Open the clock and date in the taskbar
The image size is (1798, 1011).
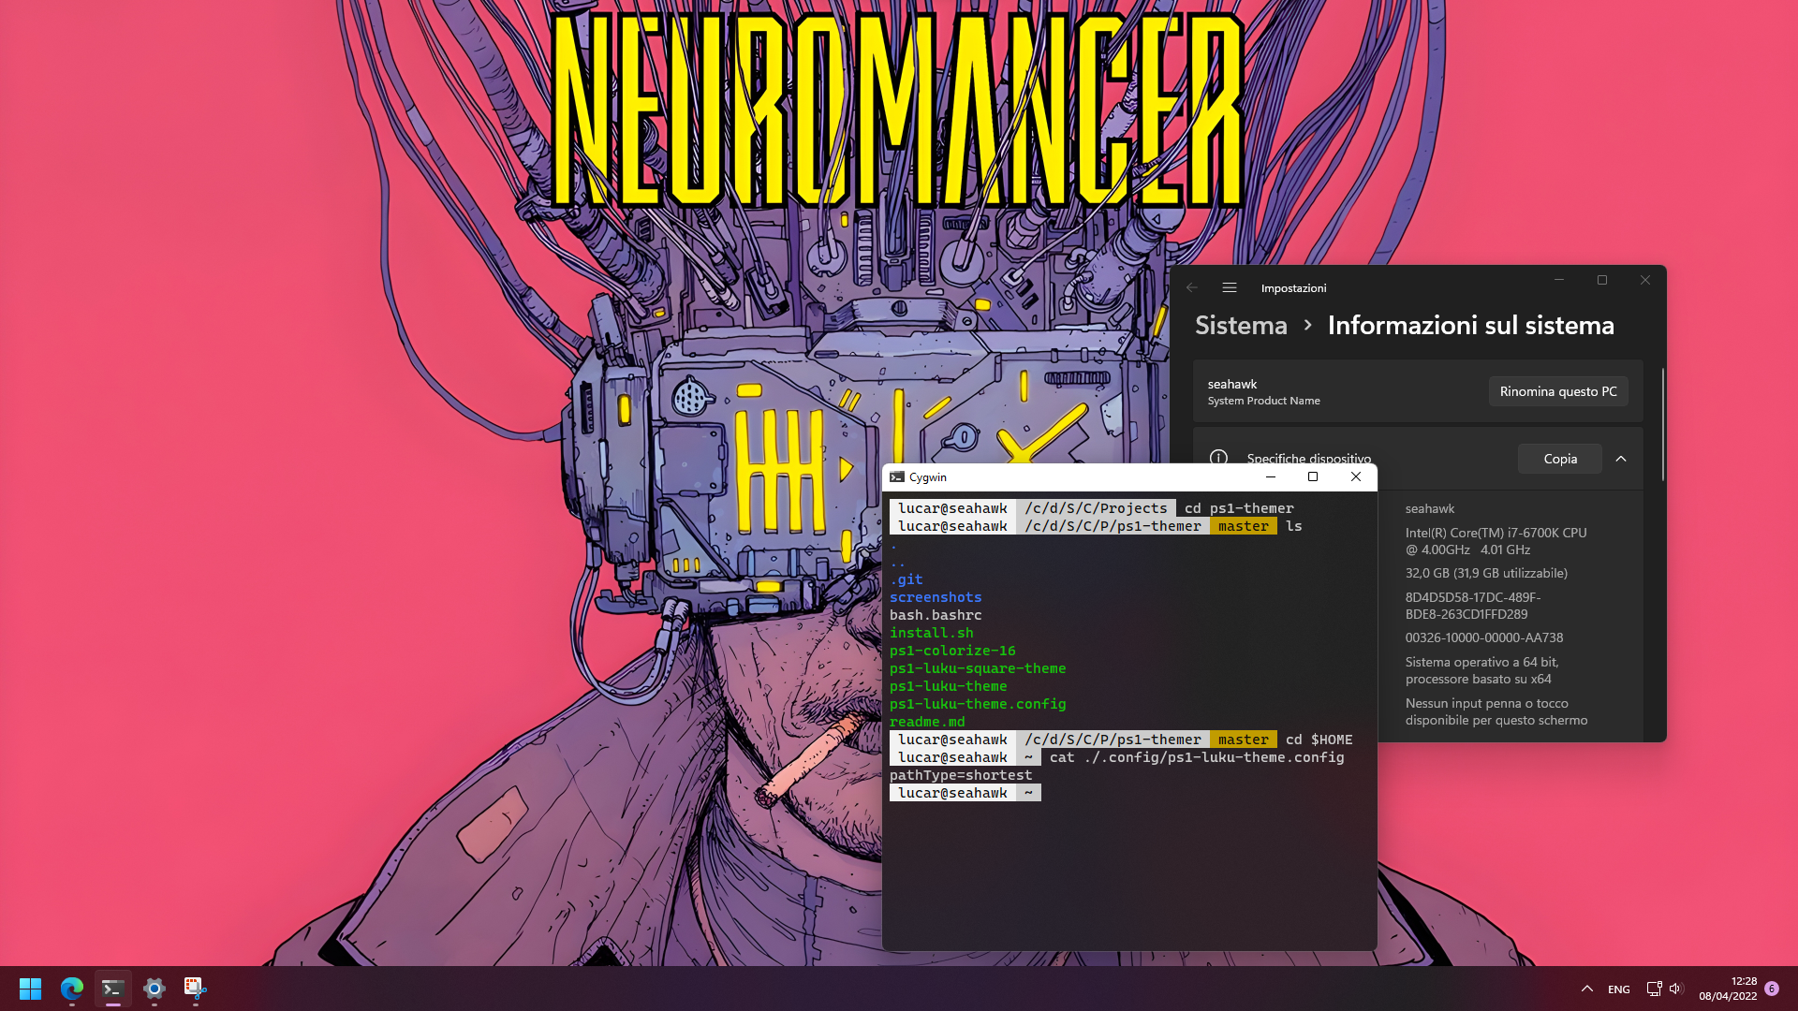[x=1728, y=989]
